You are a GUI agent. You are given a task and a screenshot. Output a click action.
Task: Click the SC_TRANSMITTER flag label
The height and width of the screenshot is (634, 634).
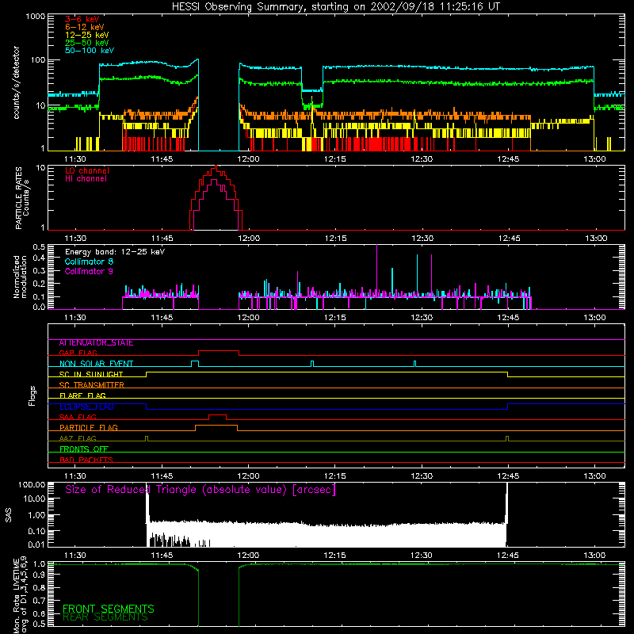[x=91, y=385]
